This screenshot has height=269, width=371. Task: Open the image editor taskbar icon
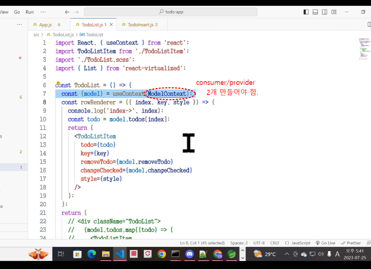(203, 254)
